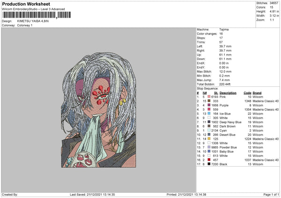Image resolution: width=281 pixels, height=198 pixels.
Task: Click the Pink thread swatch in stop 1
Action: [x=209, y=97]
